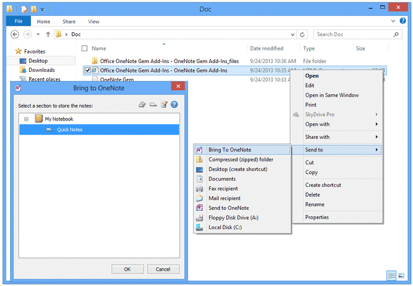Send to Local Disk (C:)
413x286 pixels.
pyautogui.click(x=242, y=227)
